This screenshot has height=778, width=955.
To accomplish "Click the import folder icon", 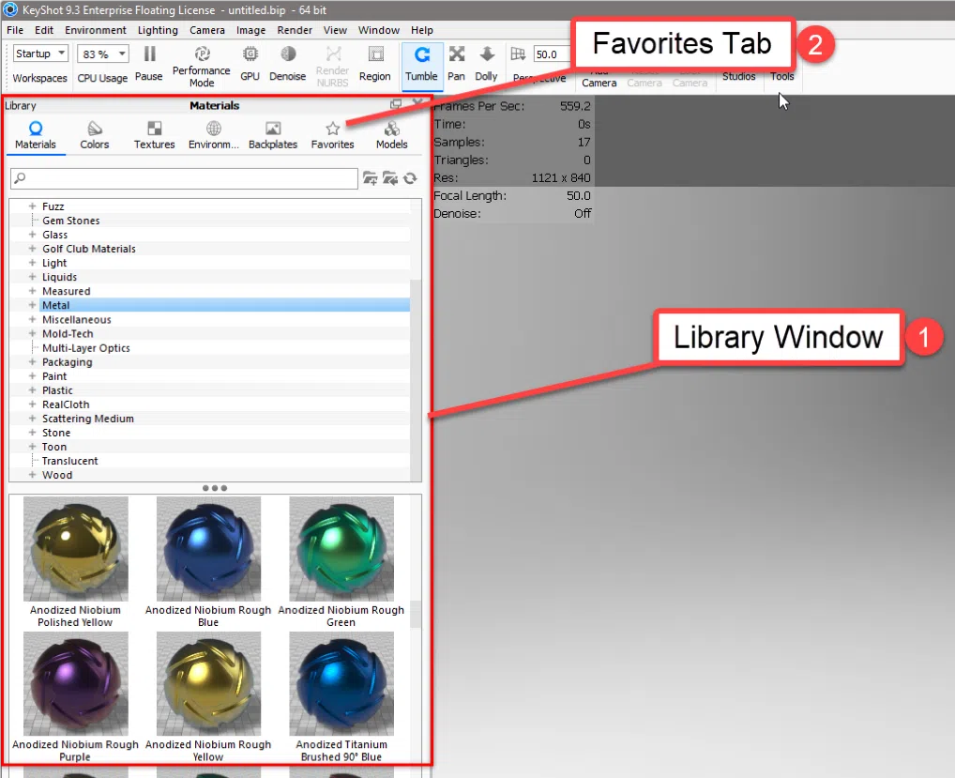I will tap(390, 178).
